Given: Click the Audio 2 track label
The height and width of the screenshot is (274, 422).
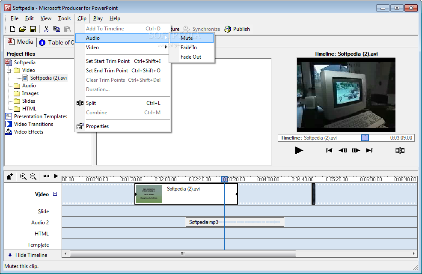Looking at the screenshot, I should (40, 223).
